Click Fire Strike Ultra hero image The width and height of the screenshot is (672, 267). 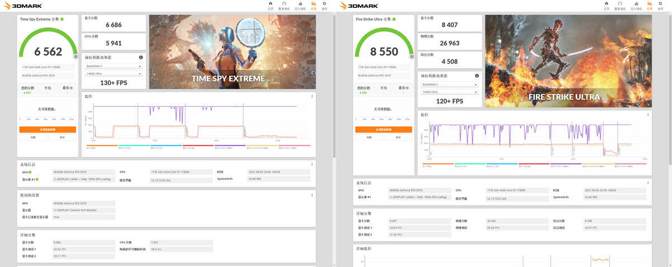[x=569, y=61]
